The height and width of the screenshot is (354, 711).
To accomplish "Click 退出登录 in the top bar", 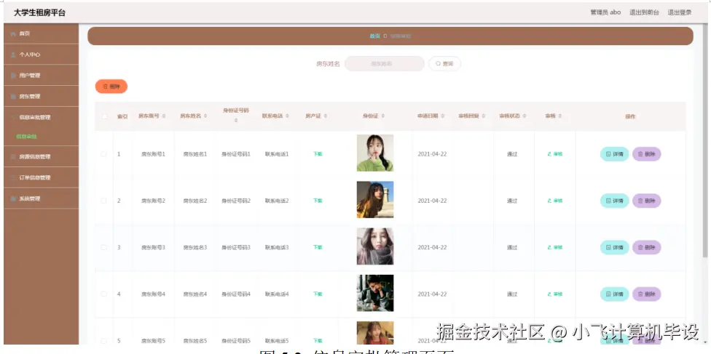I will click(680, 12).
